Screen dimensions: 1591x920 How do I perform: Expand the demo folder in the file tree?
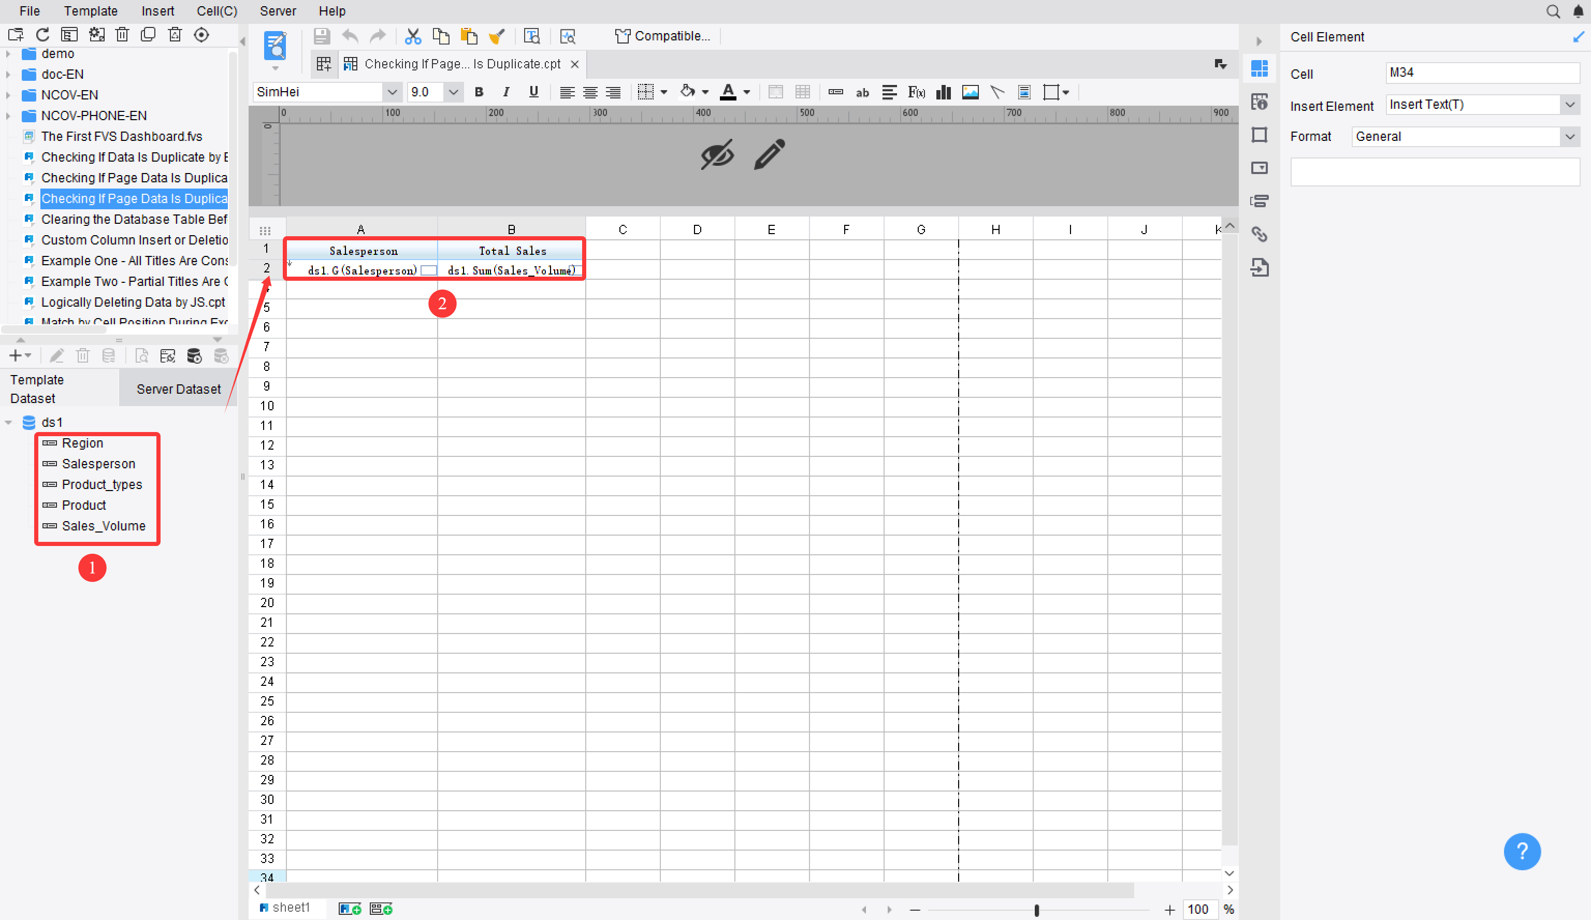[x=8, y=54]
